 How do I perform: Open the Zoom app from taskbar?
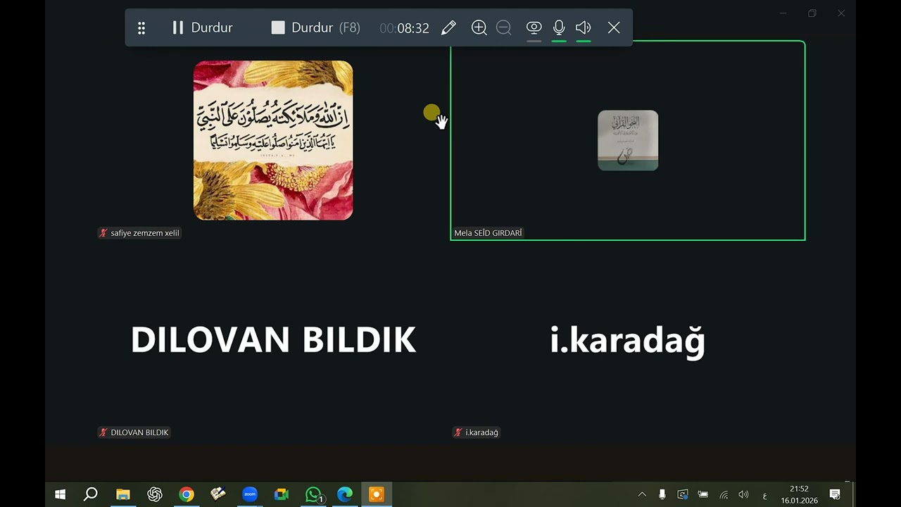(x=250, y=494)
